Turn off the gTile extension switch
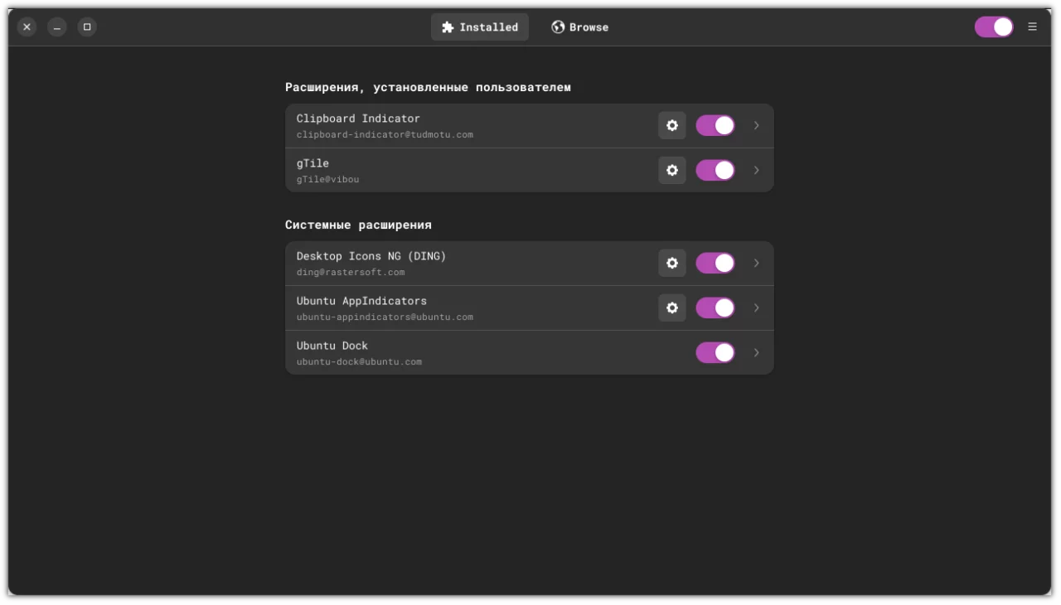 point(715,170)
